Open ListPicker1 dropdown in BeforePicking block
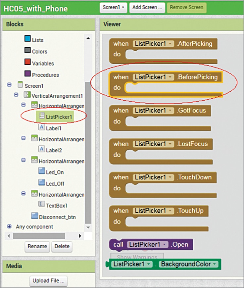 pos(170,77)
